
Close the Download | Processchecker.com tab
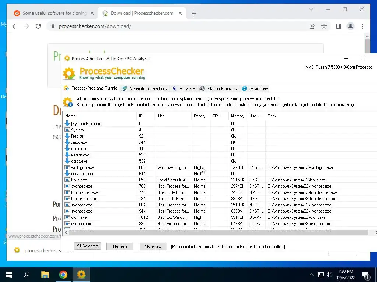(180, 13)
